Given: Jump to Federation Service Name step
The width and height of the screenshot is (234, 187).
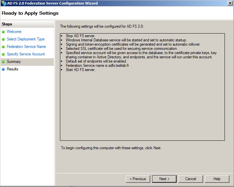Looking at the screenshot, I should coord(26,47).
